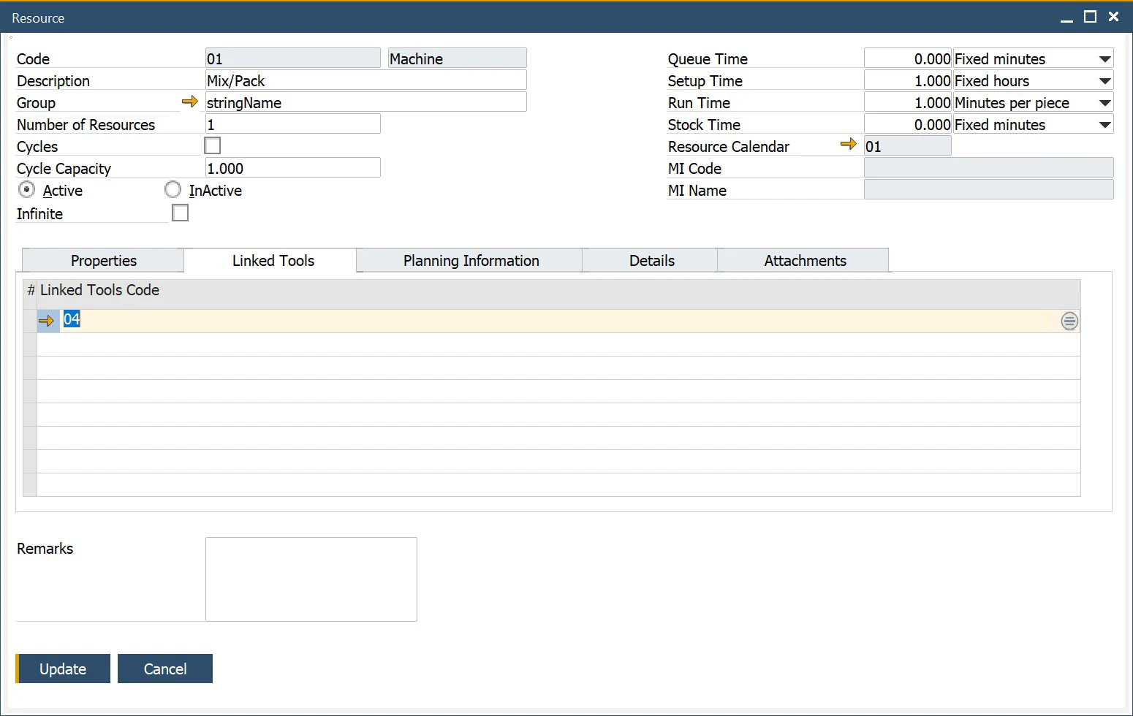Open the choose-from-list icon in Linked Tools row
The image size is (1133, 716).
[x=1069, y=321]
